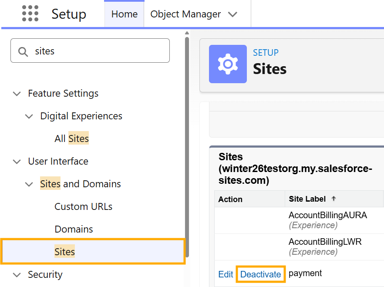Screen dimensions: 384x287
Task: Click the sidebar scroll-up arrow
Action: click(x=187, y=33)
